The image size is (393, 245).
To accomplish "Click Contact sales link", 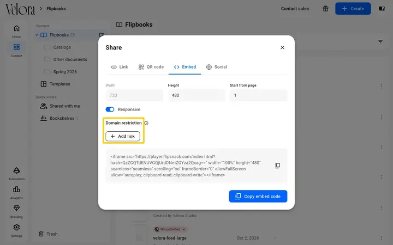I will coord(295,9).
